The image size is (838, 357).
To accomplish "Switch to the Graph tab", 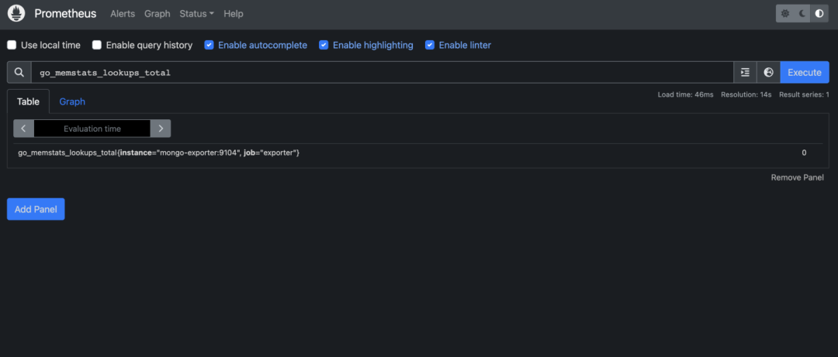I will [x=72, y=101].
